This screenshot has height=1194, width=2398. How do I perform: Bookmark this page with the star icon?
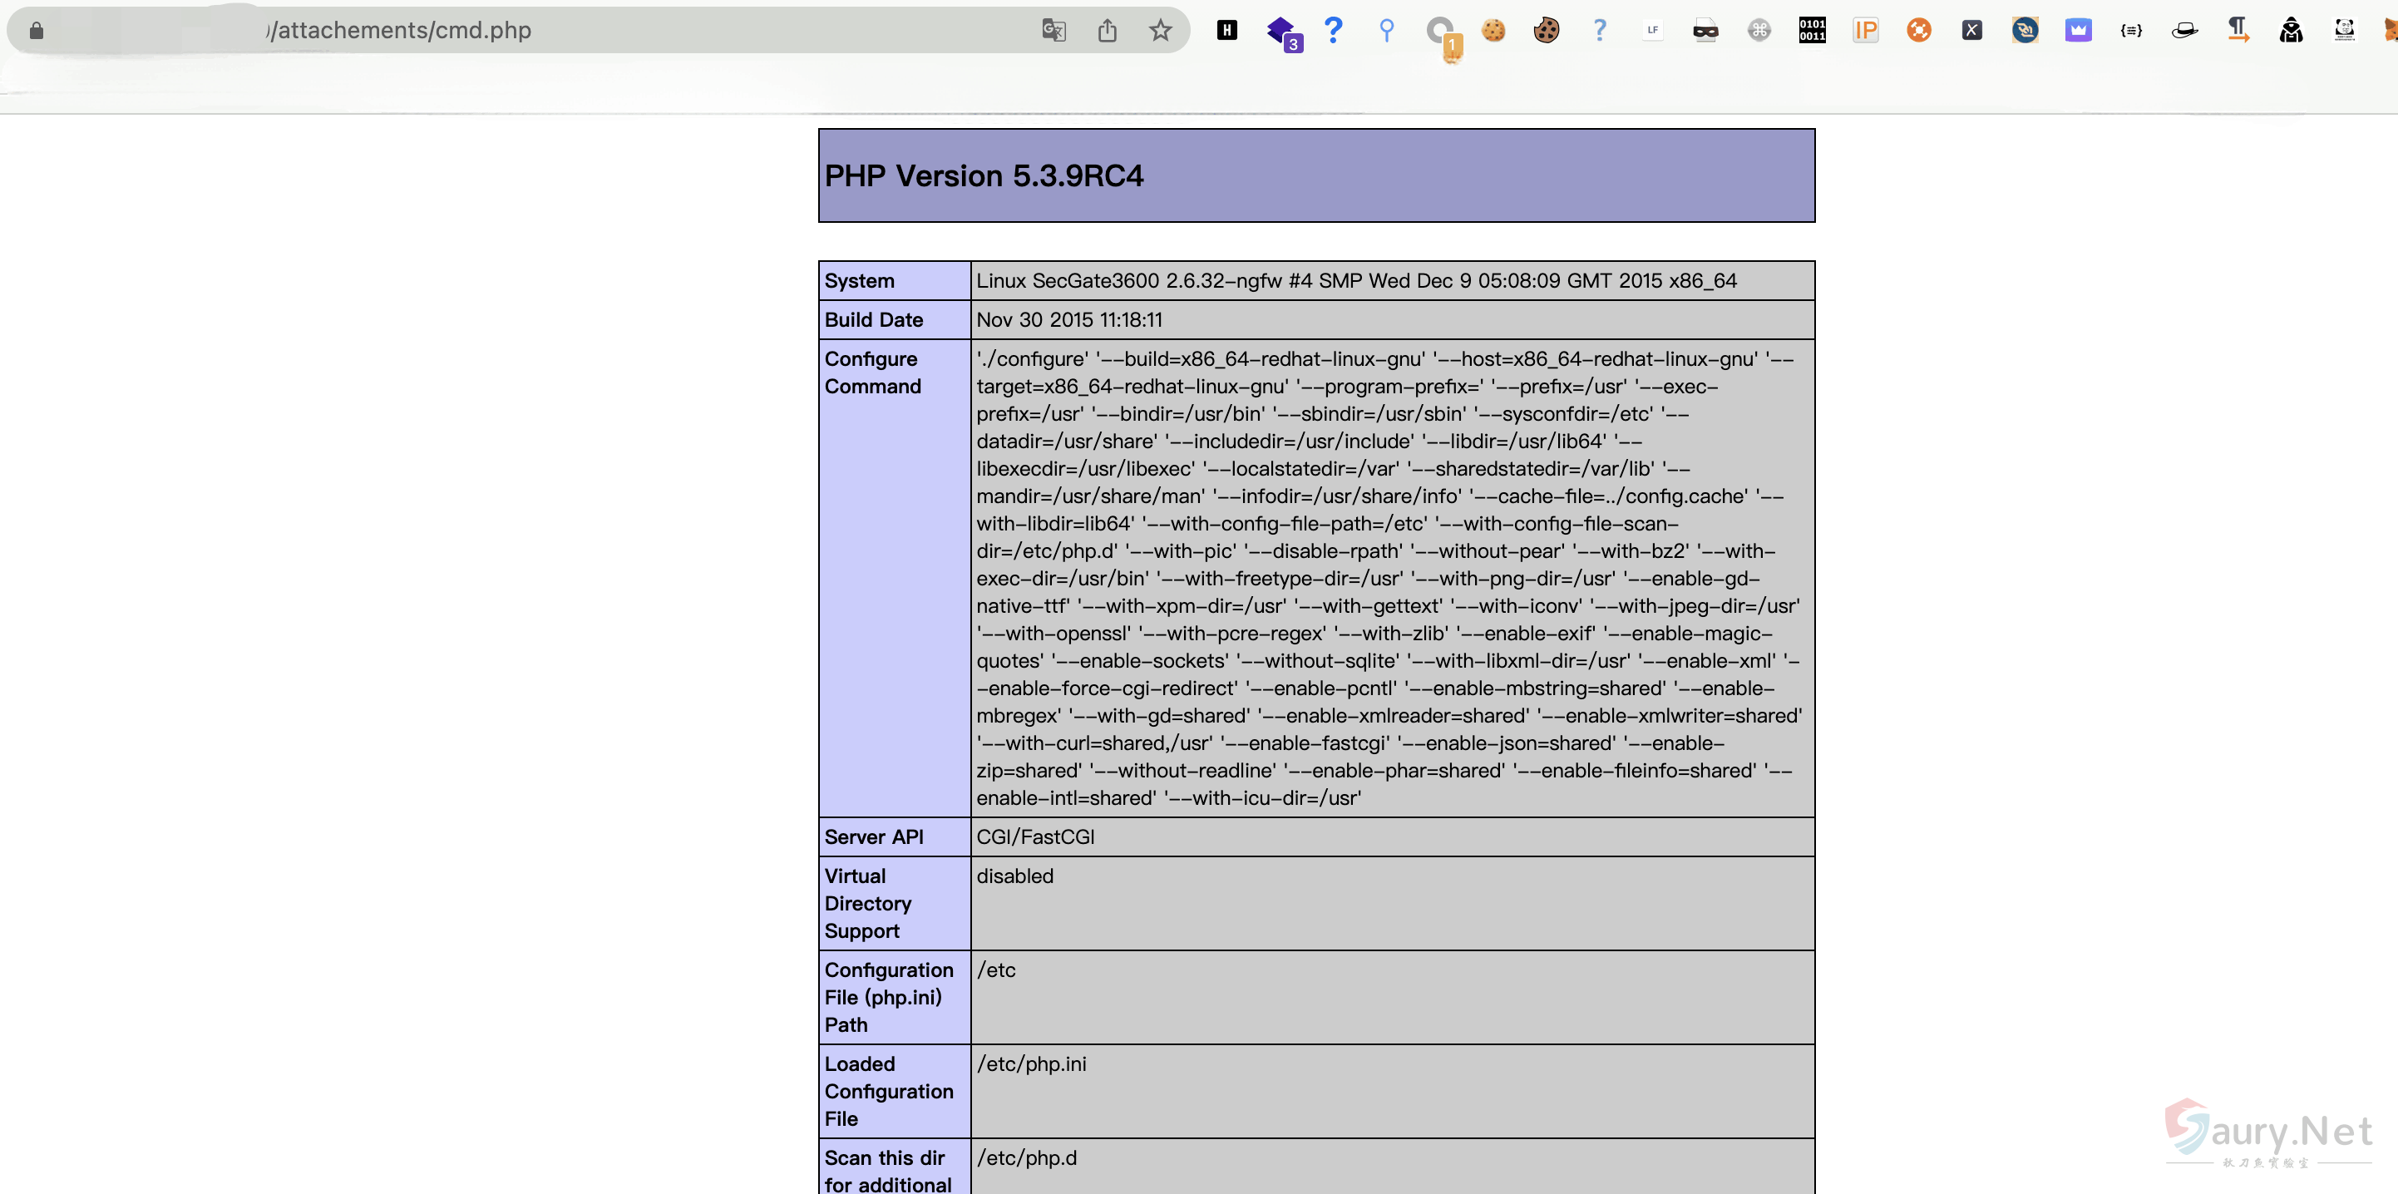(1160, 31)
